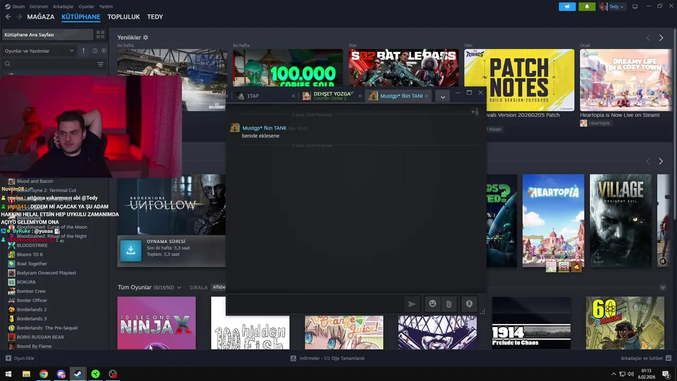Go back with the Steam back arrow
This screenshot has width=677, height=381.
tap(8, 17)
